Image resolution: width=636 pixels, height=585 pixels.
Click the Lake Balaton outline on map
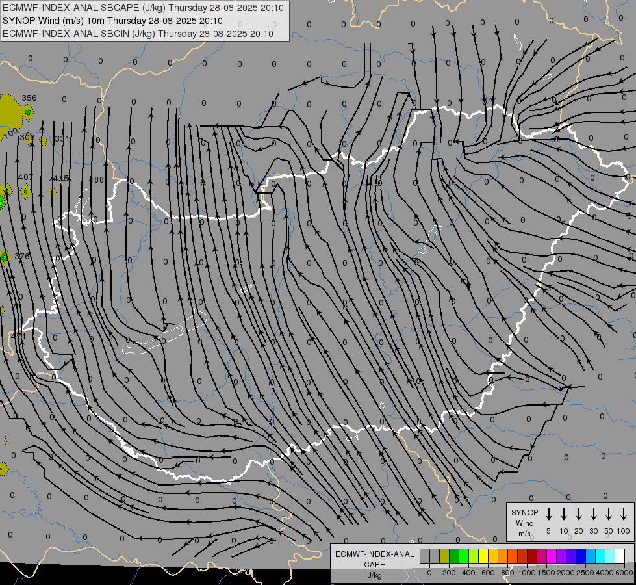(x=164, y=333)
